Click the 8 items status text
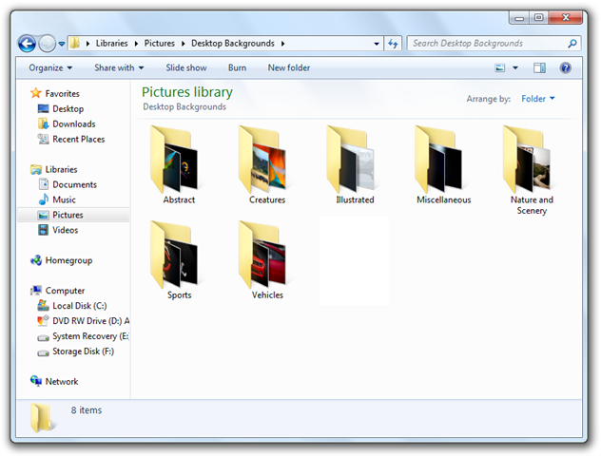This screenshot has width=601, height=456. [x=87, y=410]
